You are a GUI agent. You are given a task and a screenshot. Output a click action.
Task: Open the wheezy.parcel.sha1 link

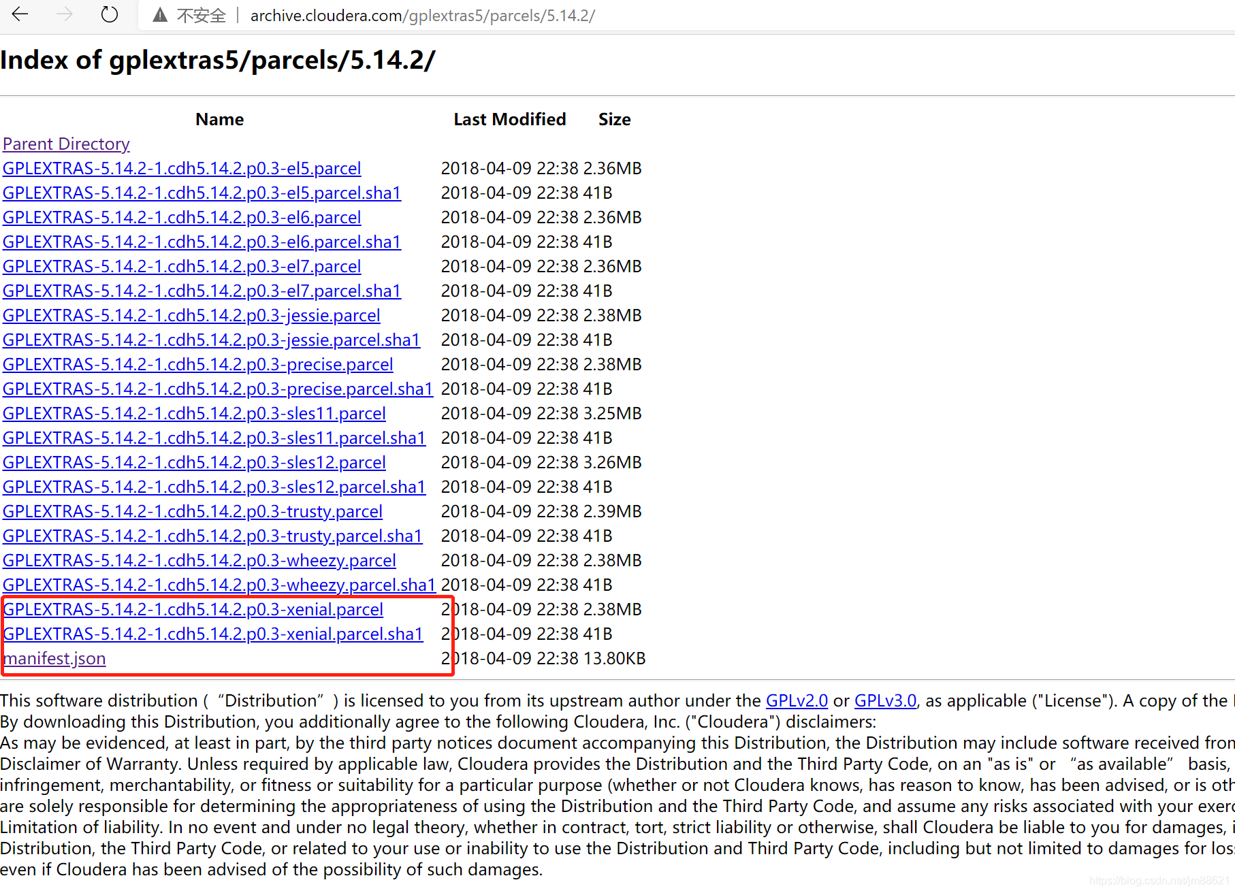click(219, 585)
